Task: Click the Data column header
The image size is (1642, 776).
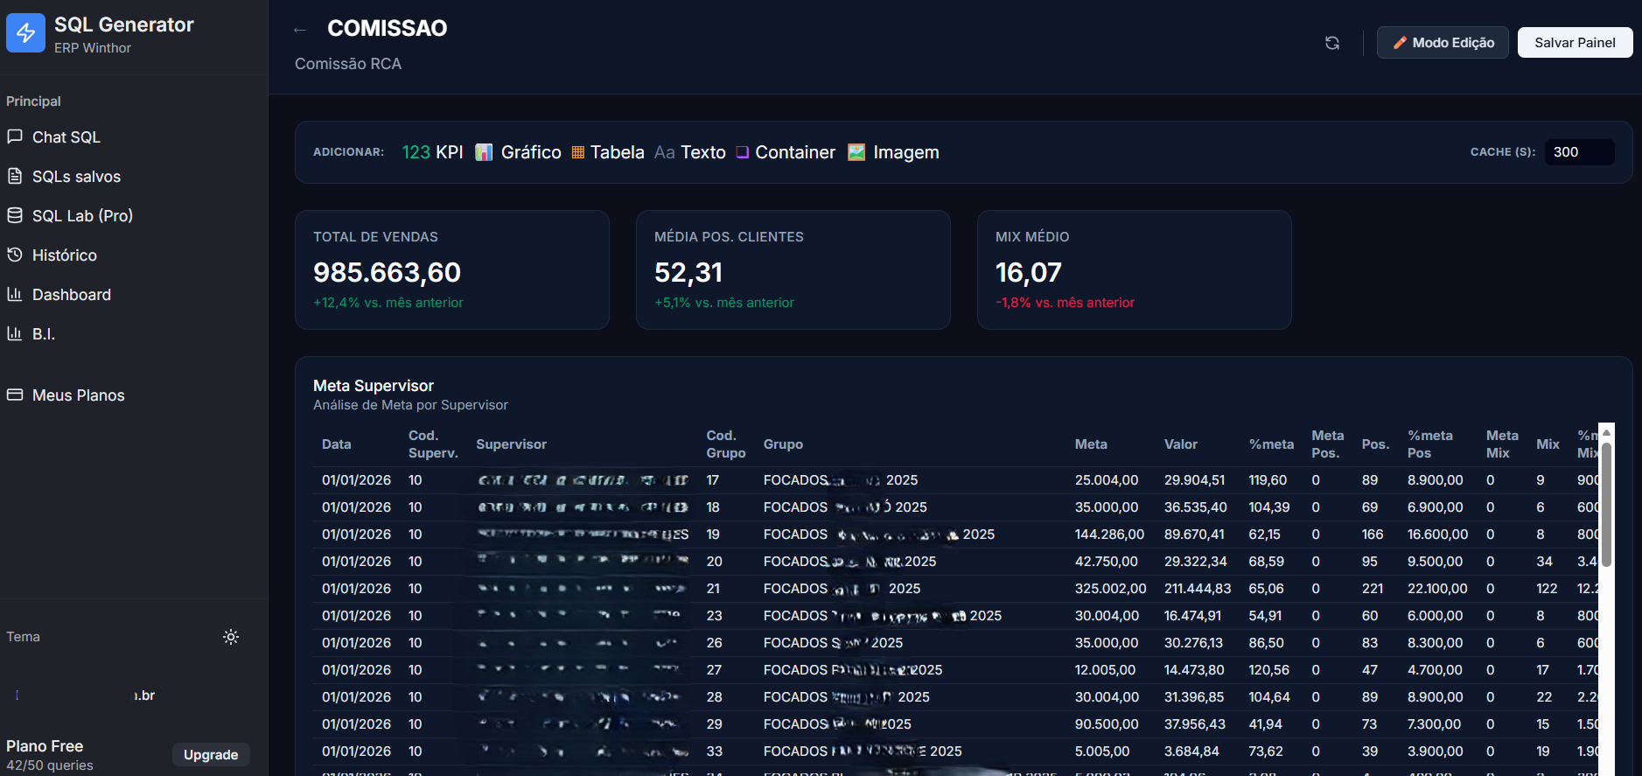Action: coord(337,444)
